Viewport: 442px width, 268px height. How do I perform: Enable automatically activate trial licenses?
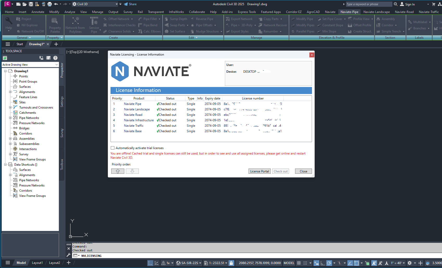[113, 148]
